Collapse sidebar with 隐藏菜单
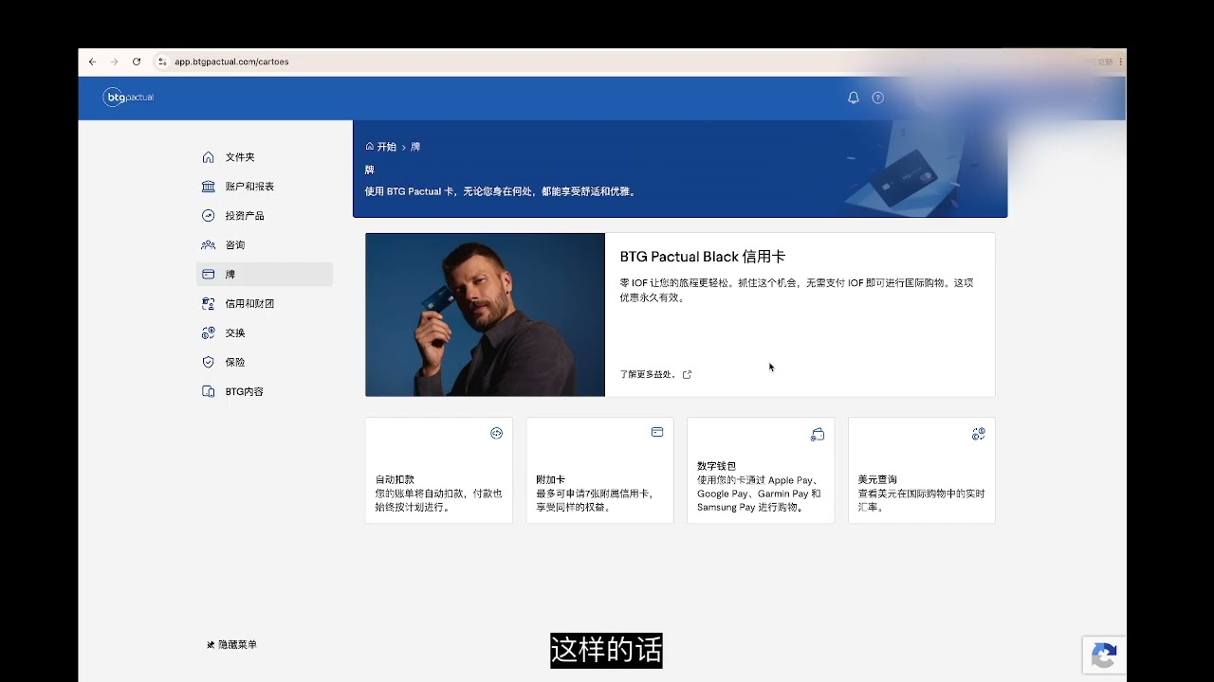The width and height of the screenshot is (1214, 682). click(x=231, y=645)
